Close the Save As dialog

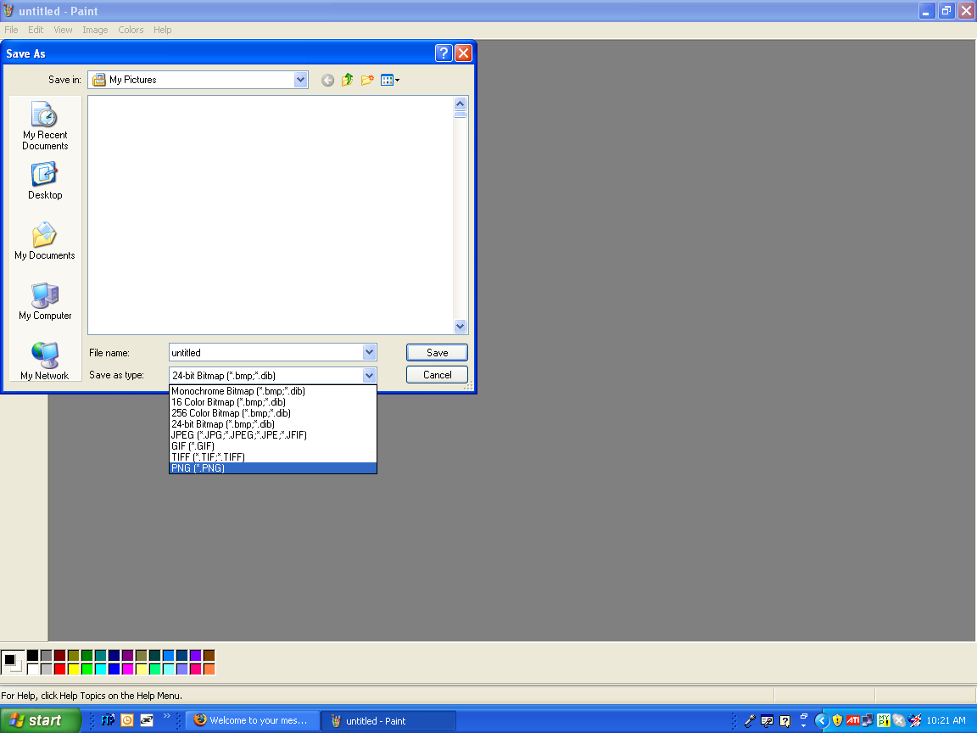tap(463, 53)
